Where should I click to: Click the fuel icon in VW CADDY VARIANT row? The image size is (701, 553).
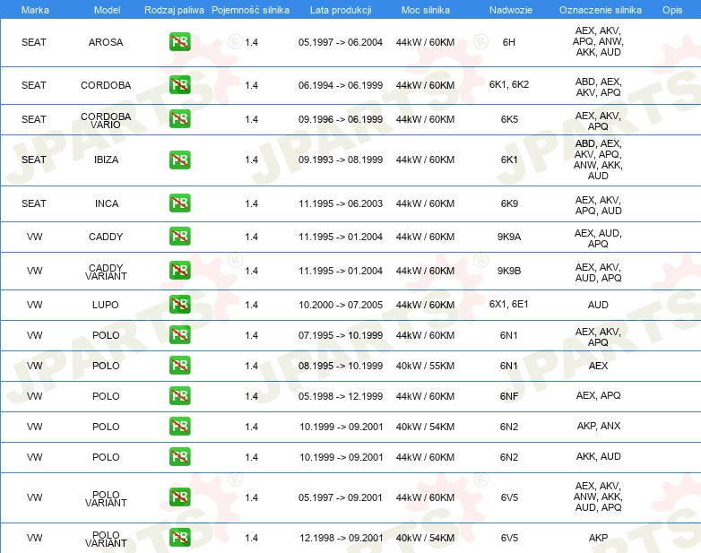[x=179, y=271]
